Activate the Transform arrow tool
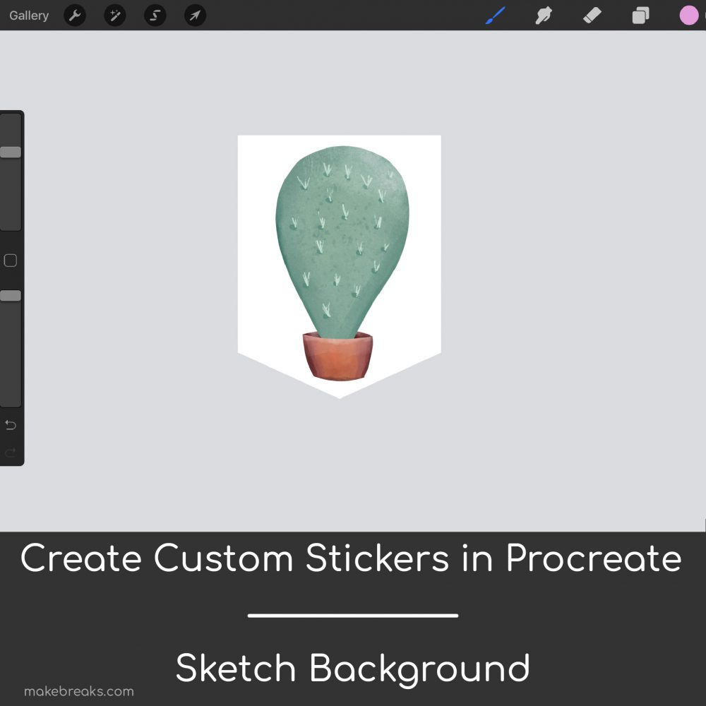The image size is (706, 706). (196, 16)
